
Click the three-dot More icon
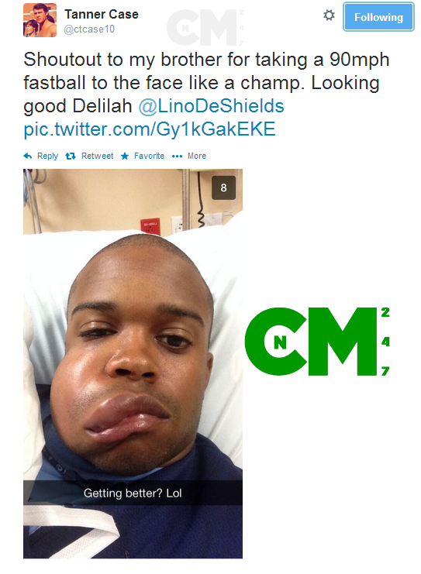[x=177, y=156]
